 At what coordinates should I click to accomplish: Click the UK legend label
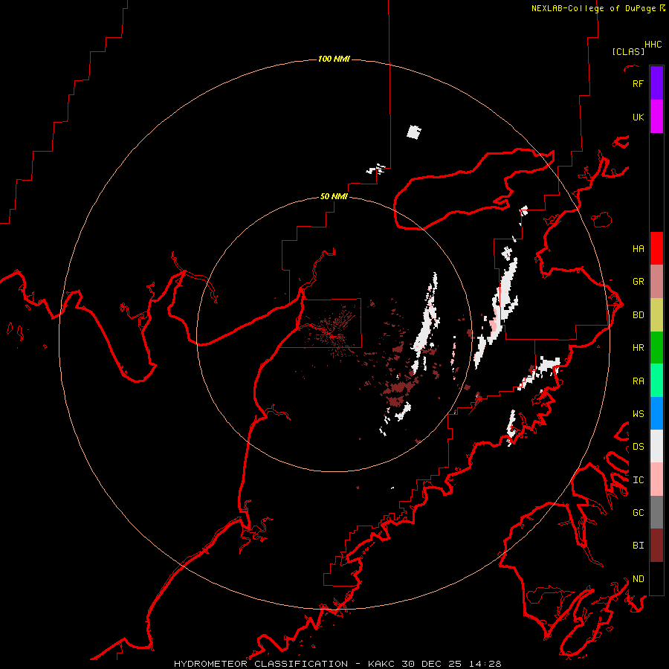click(638, 117)
